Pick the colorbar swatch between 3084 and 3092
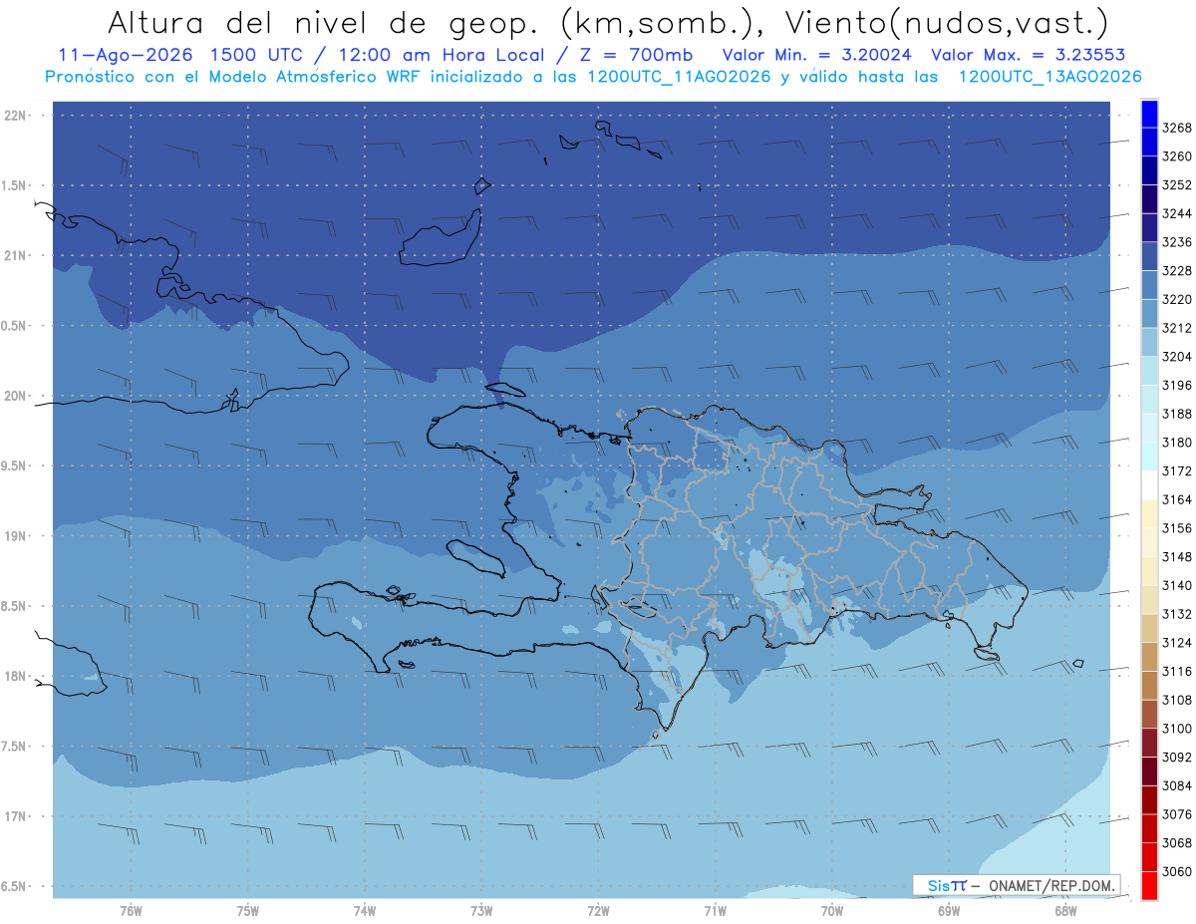 [1149, 771]
